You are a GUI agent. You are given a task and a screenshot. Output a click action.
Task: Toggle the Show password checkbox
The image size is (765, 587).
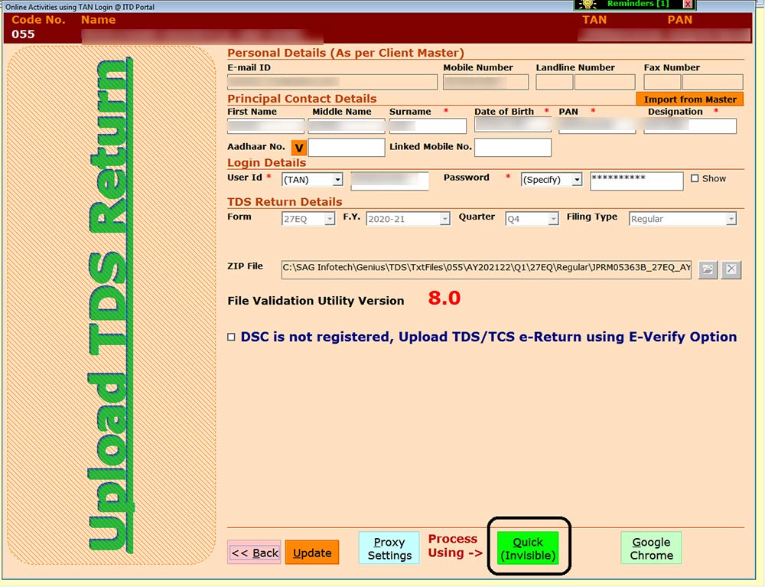point(695,178)
